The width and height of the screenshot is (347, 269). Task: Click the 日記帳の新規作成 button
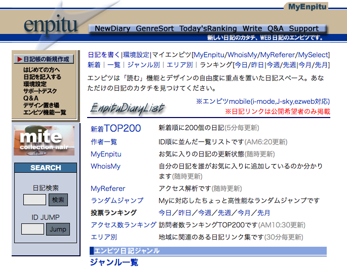pos(44,59)
